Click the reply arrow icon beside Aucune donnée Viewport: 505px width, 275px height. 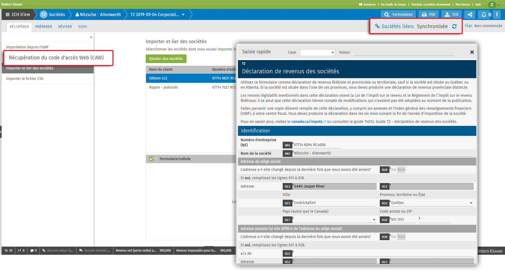click(81, 251)
